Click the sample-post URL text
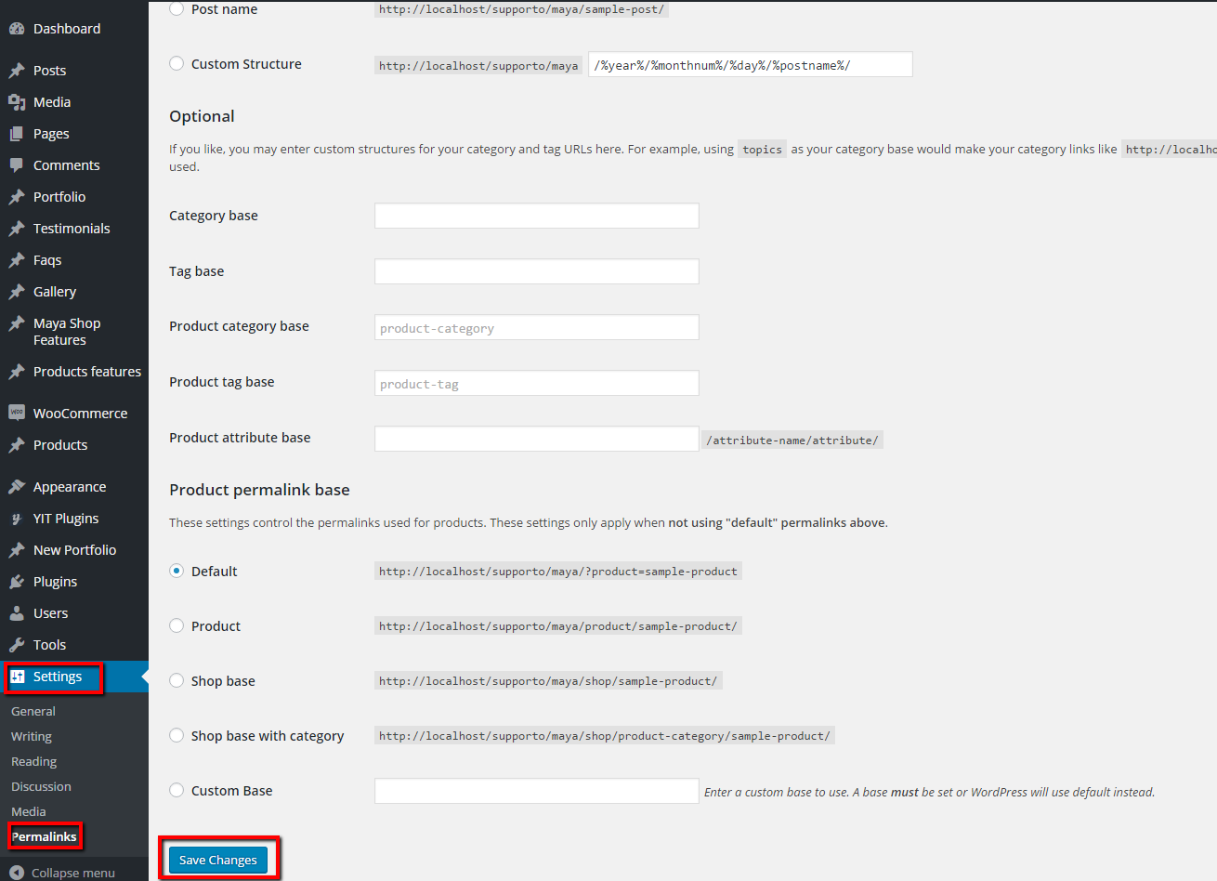1217x881 pixels. click(521, 9)
